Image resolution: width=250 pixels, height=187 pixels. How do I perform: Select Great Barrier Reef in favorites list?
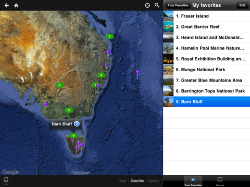[x=206, y=26]
